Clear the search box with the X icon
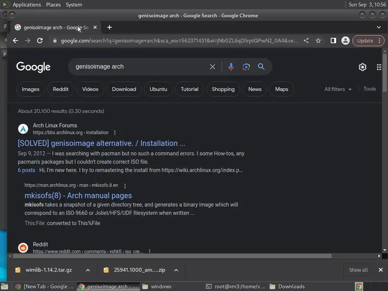 click(x=212, y=67)
